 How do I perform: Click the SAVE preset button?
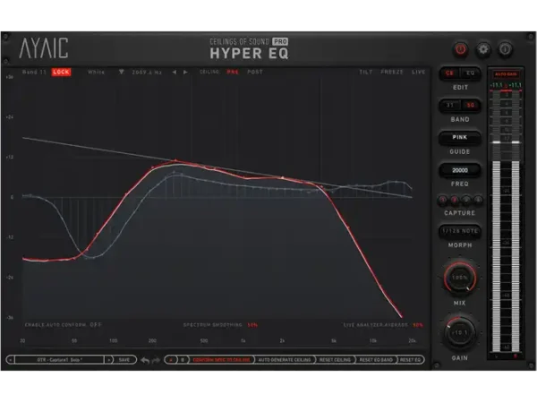tap(124, 360)
